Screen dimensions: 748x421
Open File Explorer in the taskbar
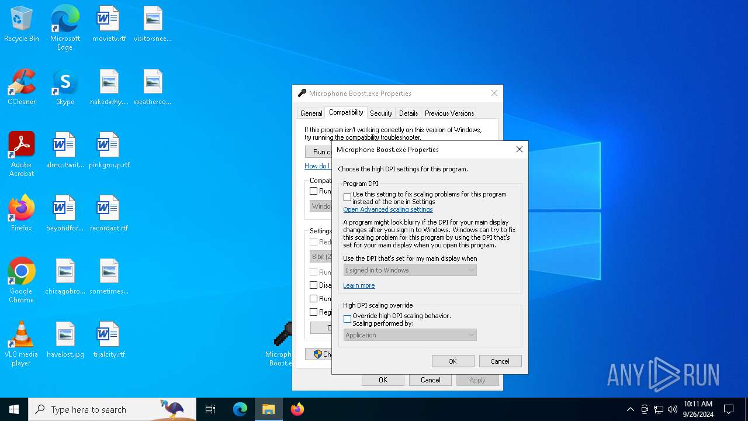[269, 409]
